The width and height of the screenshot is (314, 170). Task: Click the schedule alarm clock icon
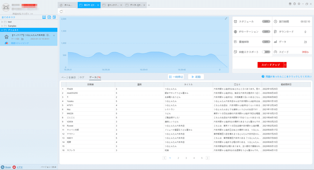(235, 22)
